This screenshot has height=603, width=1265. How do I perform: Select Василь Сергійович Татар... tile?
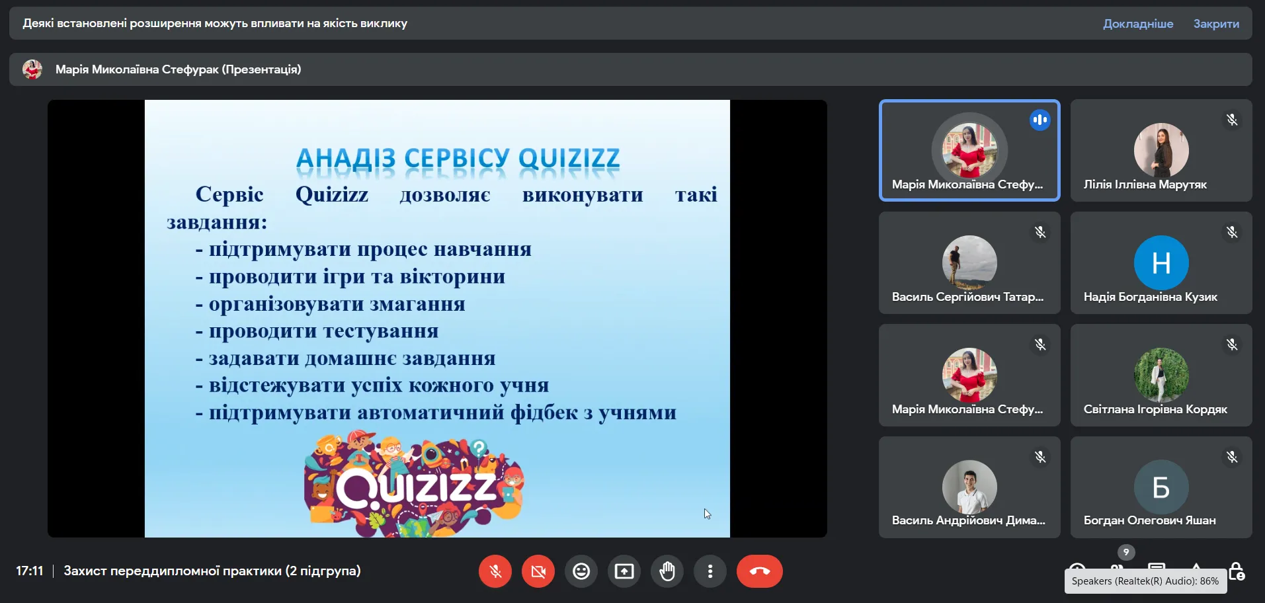(969, 262)
